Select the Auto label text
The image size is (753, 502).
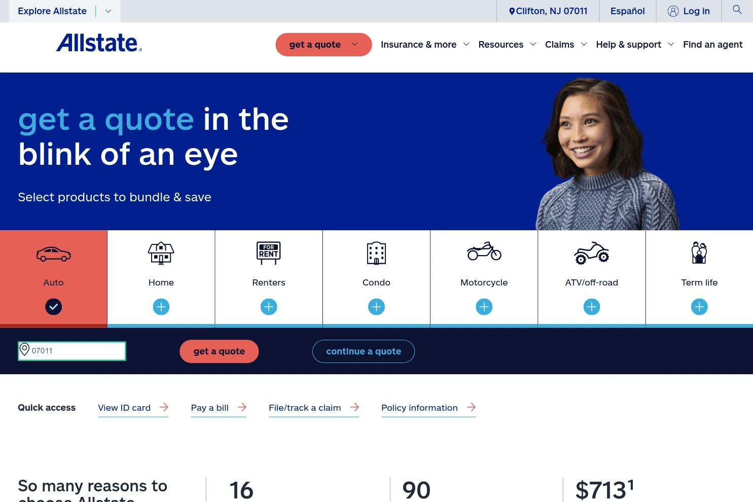53,282
